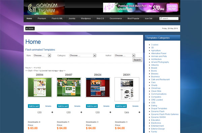Viewport: 202px width, 133px height.
Task: Open the Style dropdown
Action: [42, 55]
